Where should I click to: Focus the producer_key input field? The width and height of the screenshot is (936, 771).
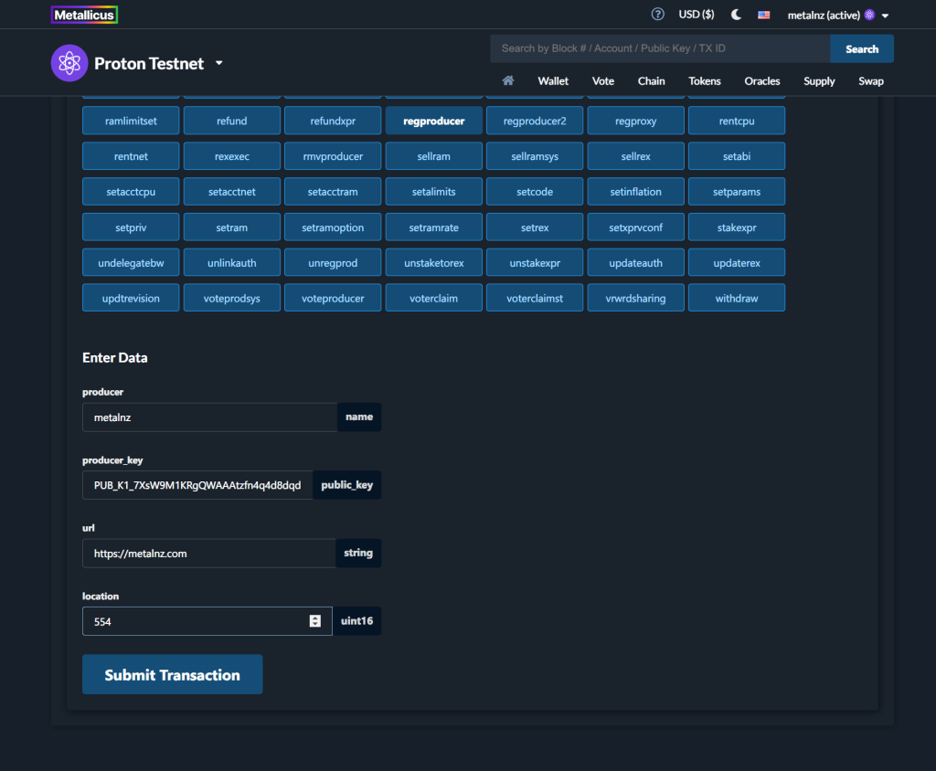pos(197,485)
